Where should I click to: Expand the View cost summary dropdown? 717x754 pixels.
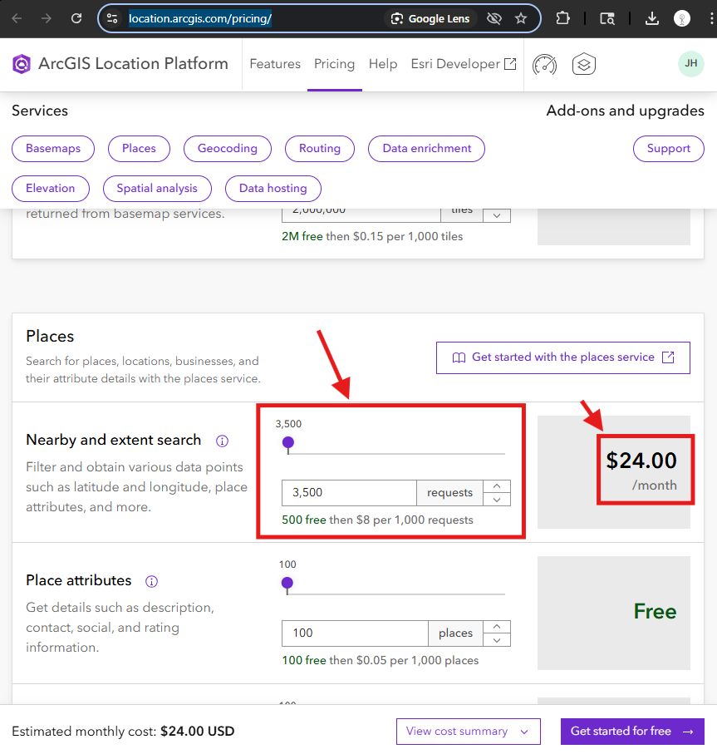point(468,732)
